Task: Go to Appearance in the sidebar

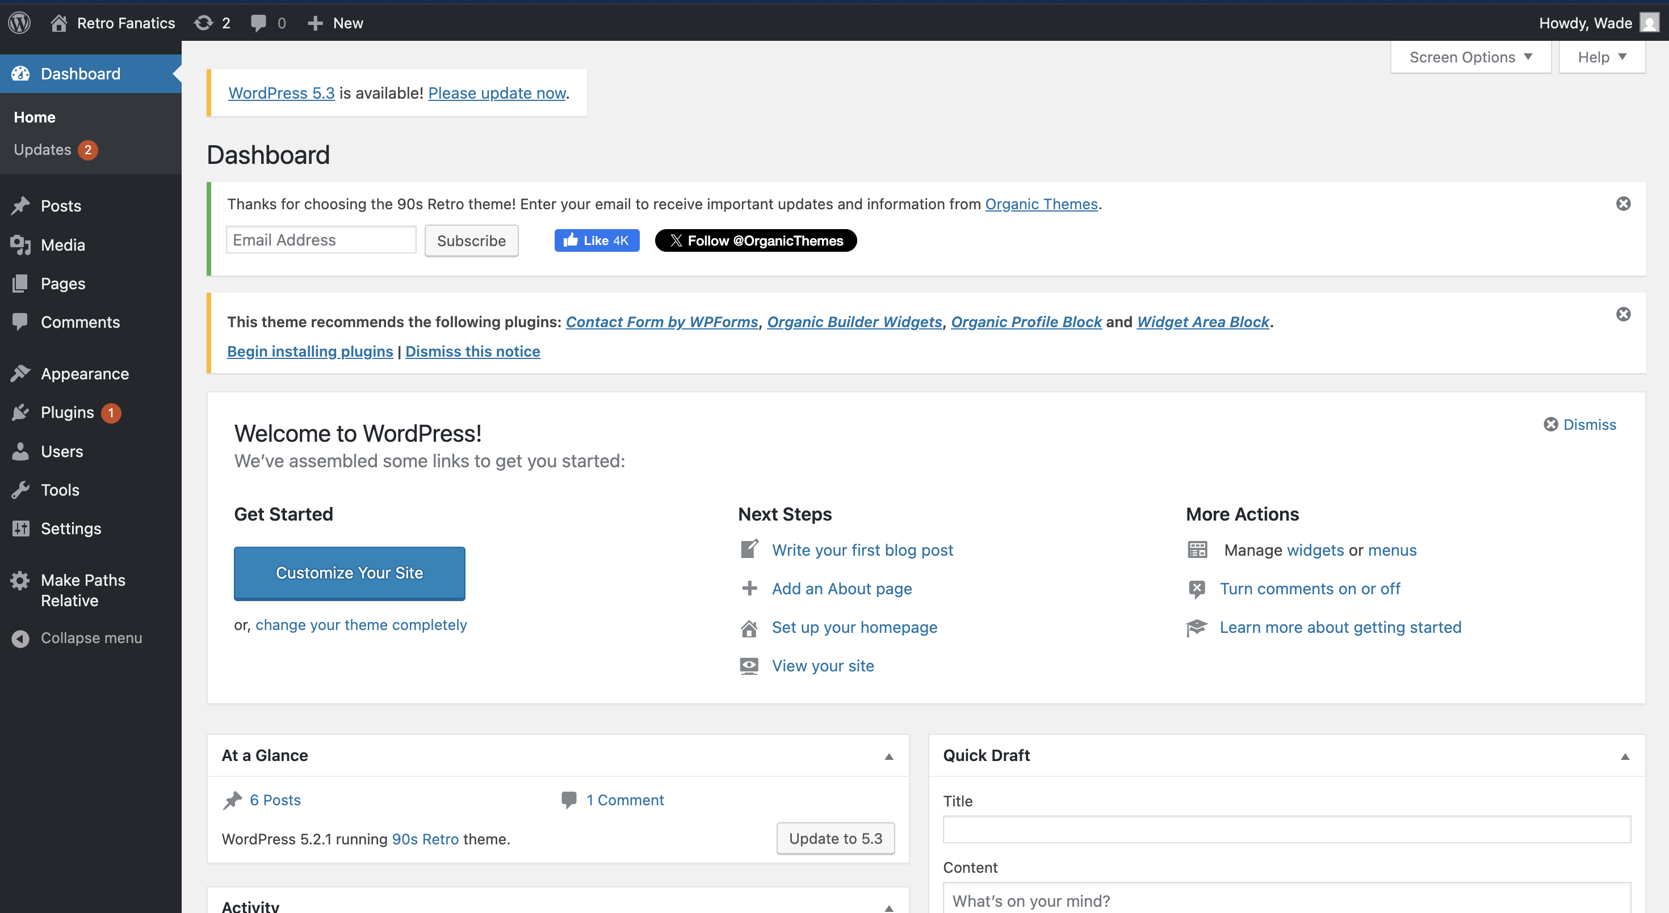Action: click(x=84, y=374)
